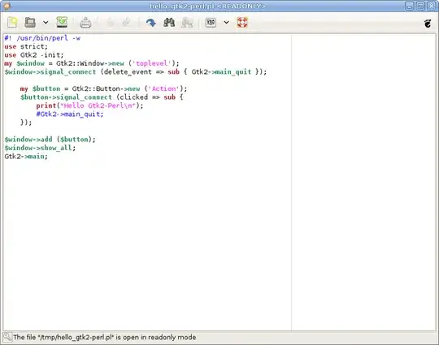Click the comment '#Gtk2->main_quit;'
The image size is (439, 345).
click(70, 114)
